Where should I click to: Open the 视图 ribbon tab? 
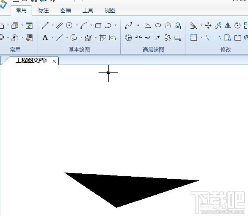pyautogui.click(x=110, y=10)
